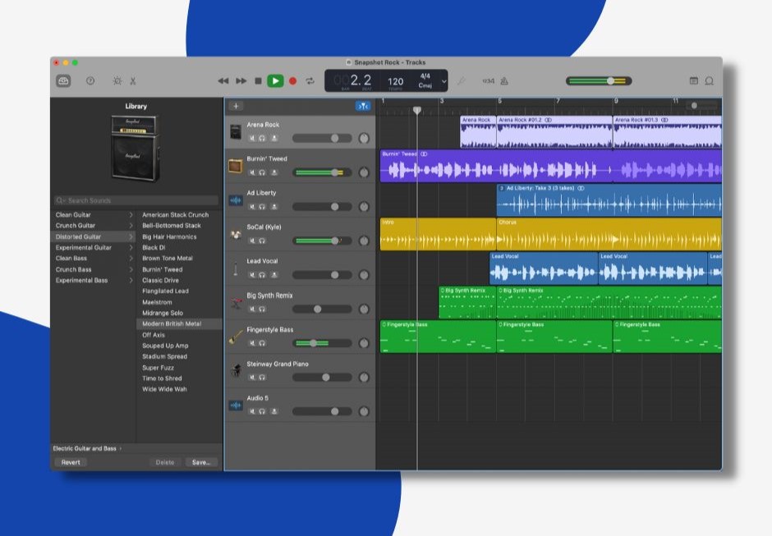Add a new track with plus button
The width and height of the screenshot is (772, 536).
point(236,106)
